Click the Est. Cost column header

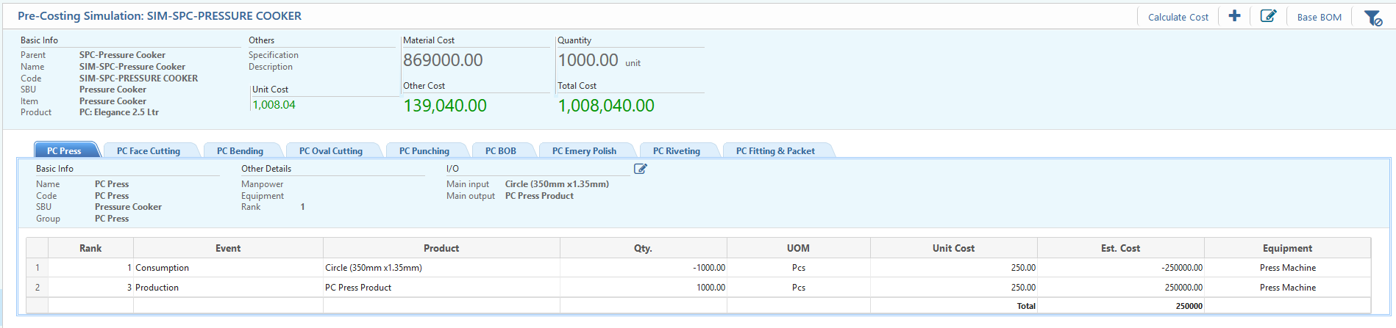pos(1121,248)
